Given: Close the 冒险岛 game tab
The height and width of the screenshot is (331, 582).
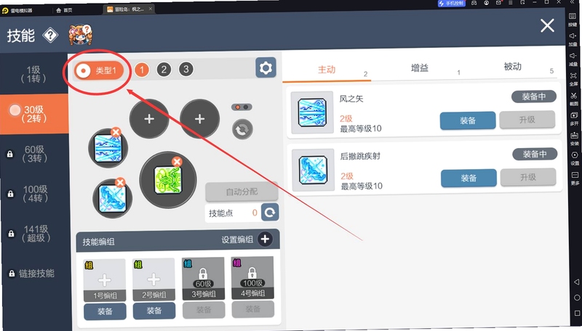Looking at the screenshot, I should point(151,9).
